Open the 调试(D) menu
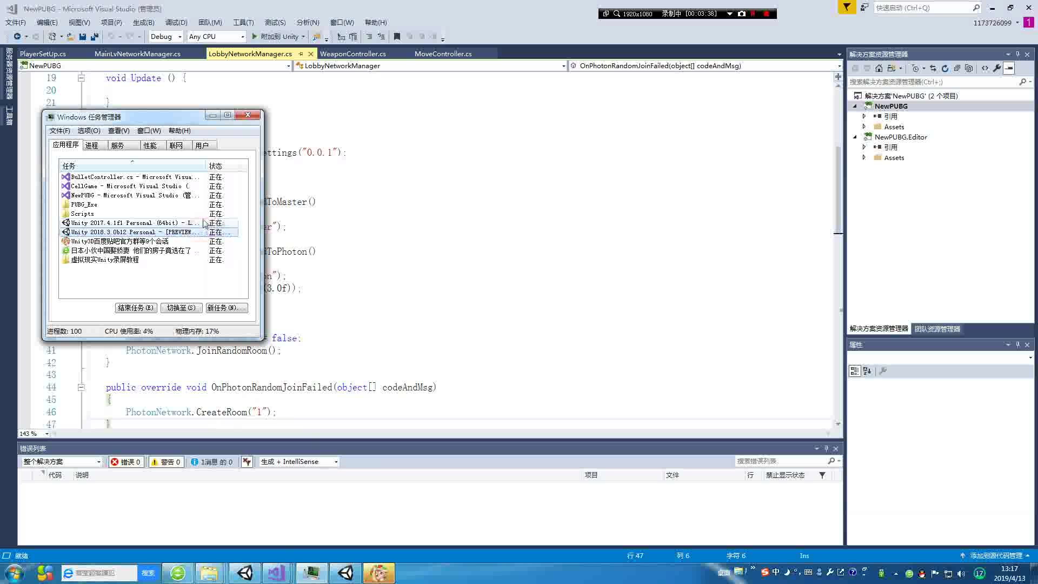The image size is (1038, 584). click(176, 23)
